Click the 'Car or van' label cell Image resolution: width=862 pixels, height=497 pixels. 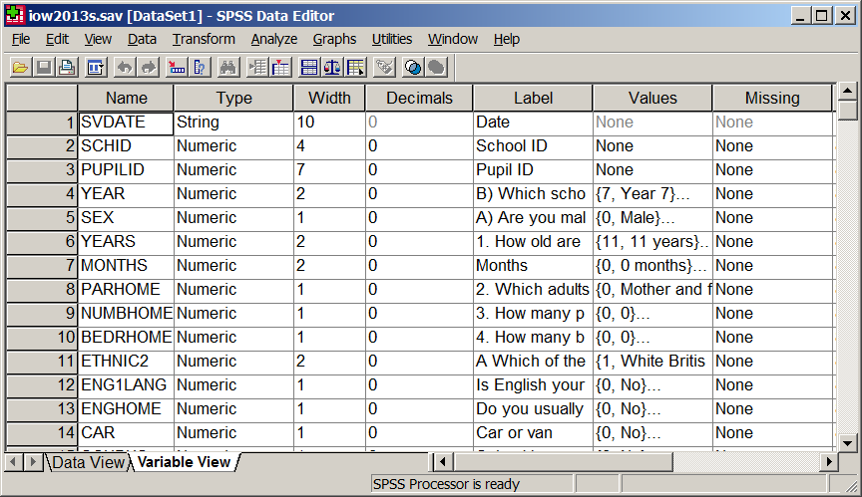click(533, 433)
